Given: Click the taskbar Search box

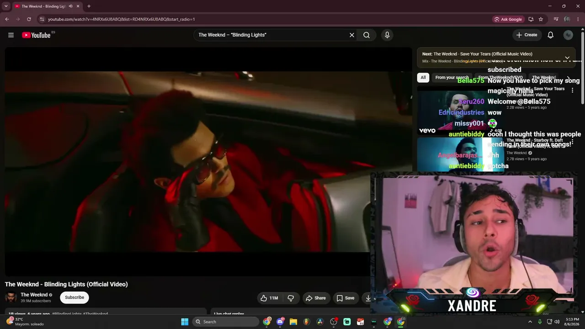Looking at the screenshot, I should click(226, 322).
